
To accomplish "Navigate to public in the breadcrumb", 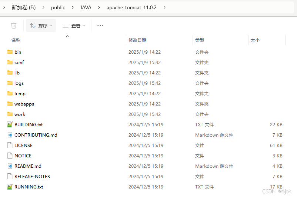I will (x=58, y=7).
